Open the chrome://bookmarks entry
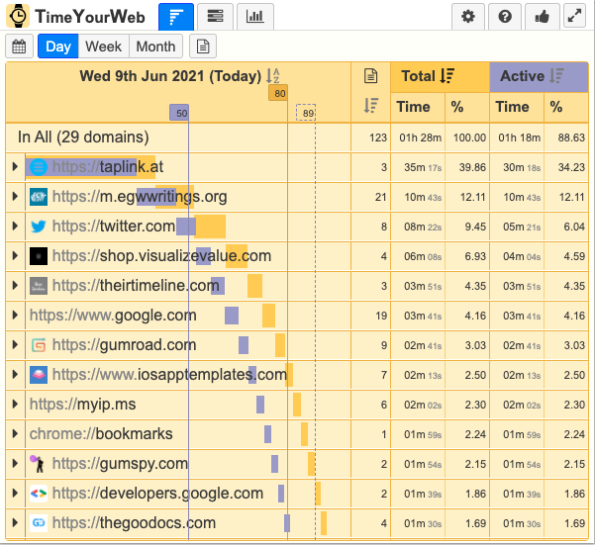 (101, 434)
